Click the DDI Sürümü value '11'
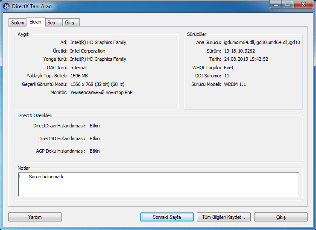This screenshot has height=230, width=316. (227, 76)
